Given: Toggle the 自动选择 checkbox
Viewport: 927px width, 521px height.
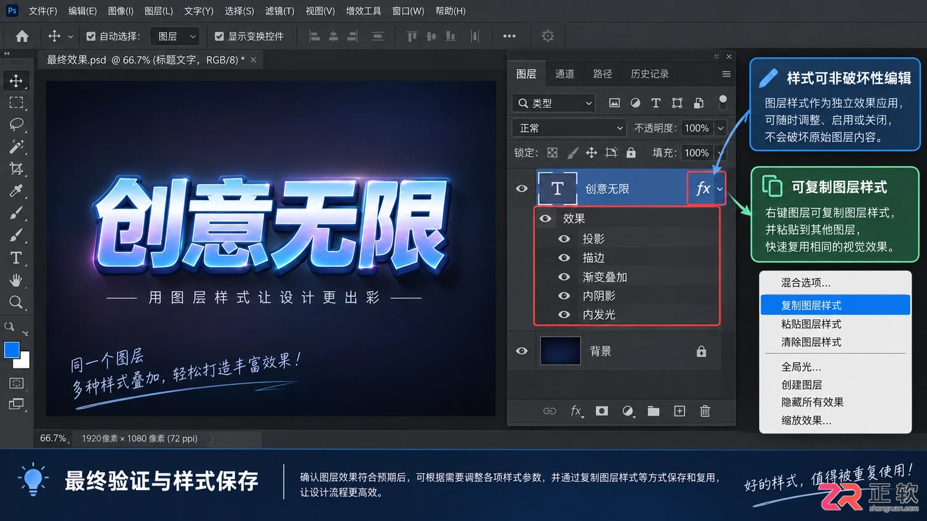Looking at the screenshot, I should pos(91,37).
